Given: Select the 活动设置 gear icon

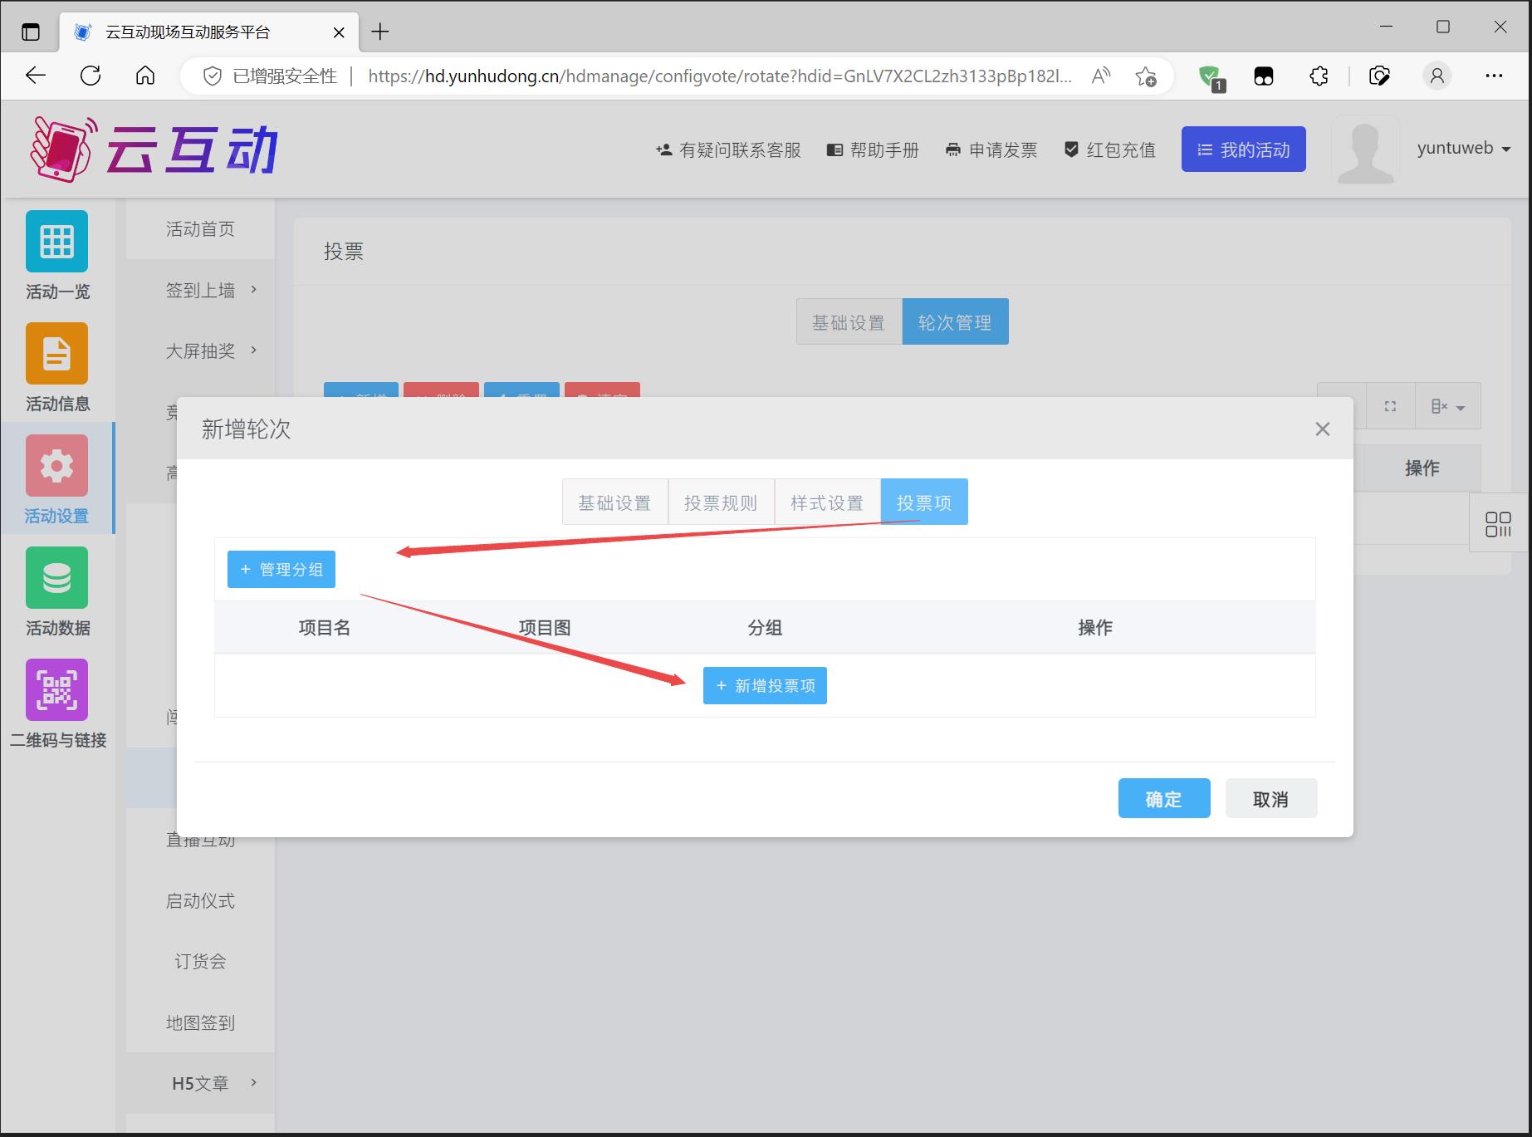Looking at the screenshot, I should click(x=56, y=466).
